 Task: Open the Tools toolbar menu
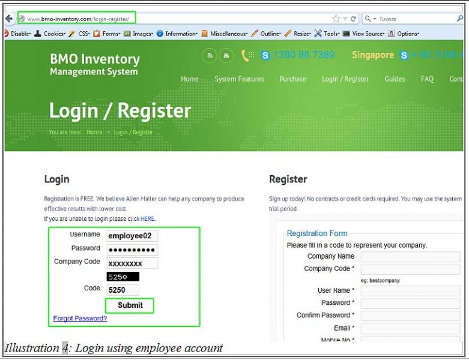[x=327, y=34]
